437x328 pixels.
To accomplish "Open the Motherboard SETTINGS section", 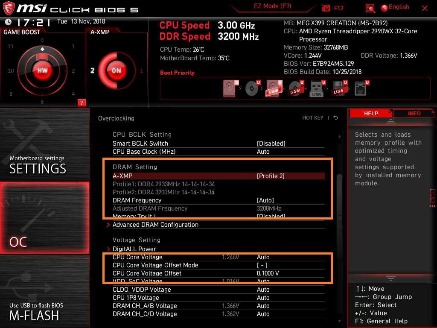I will pyautogui.click(x=44, y=144).
